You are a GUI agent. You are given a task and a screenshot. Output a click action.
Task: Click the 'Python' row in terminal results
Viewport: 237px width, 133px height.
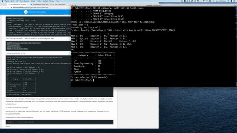93,72
